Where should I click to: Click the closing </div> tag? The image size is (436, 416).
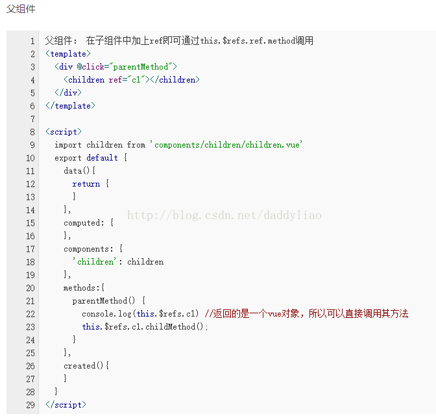pos(68,92)
